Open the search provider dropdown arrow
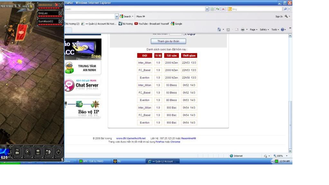 coord(289,9)
